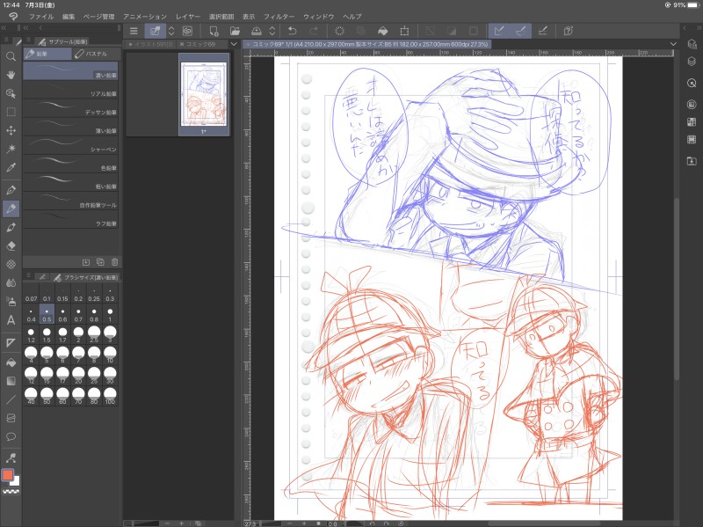Select the Brush tool in tool palette
The width and height of the screenshot is (703, 527).
click(x=11, y=227)
